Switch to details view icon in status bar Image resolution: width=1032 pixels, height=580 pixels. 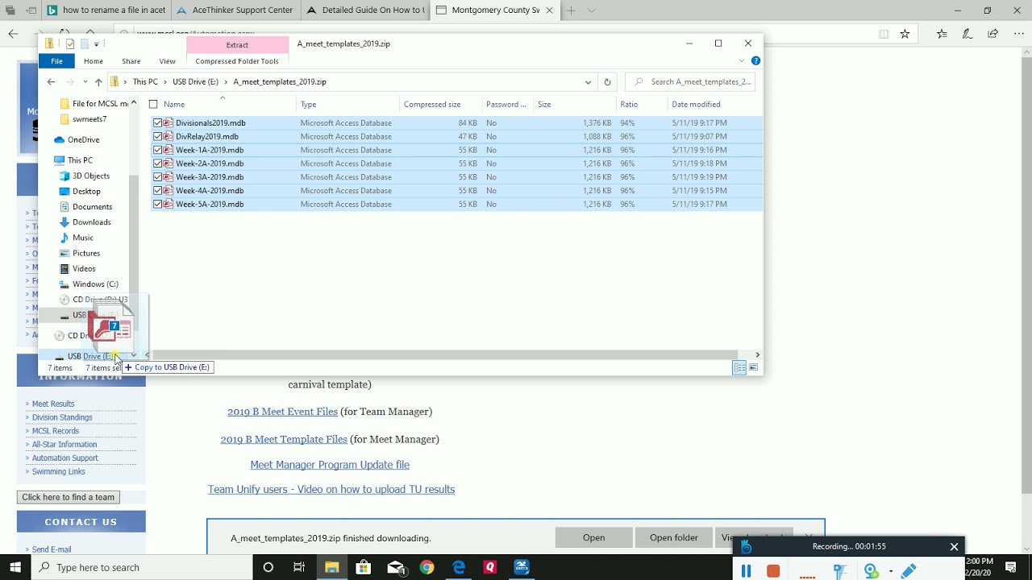click(739, 367)
